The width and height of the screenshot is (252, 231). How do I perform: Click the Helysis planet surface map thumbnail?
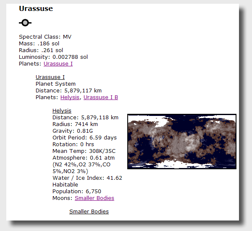[x=182, y=142]
